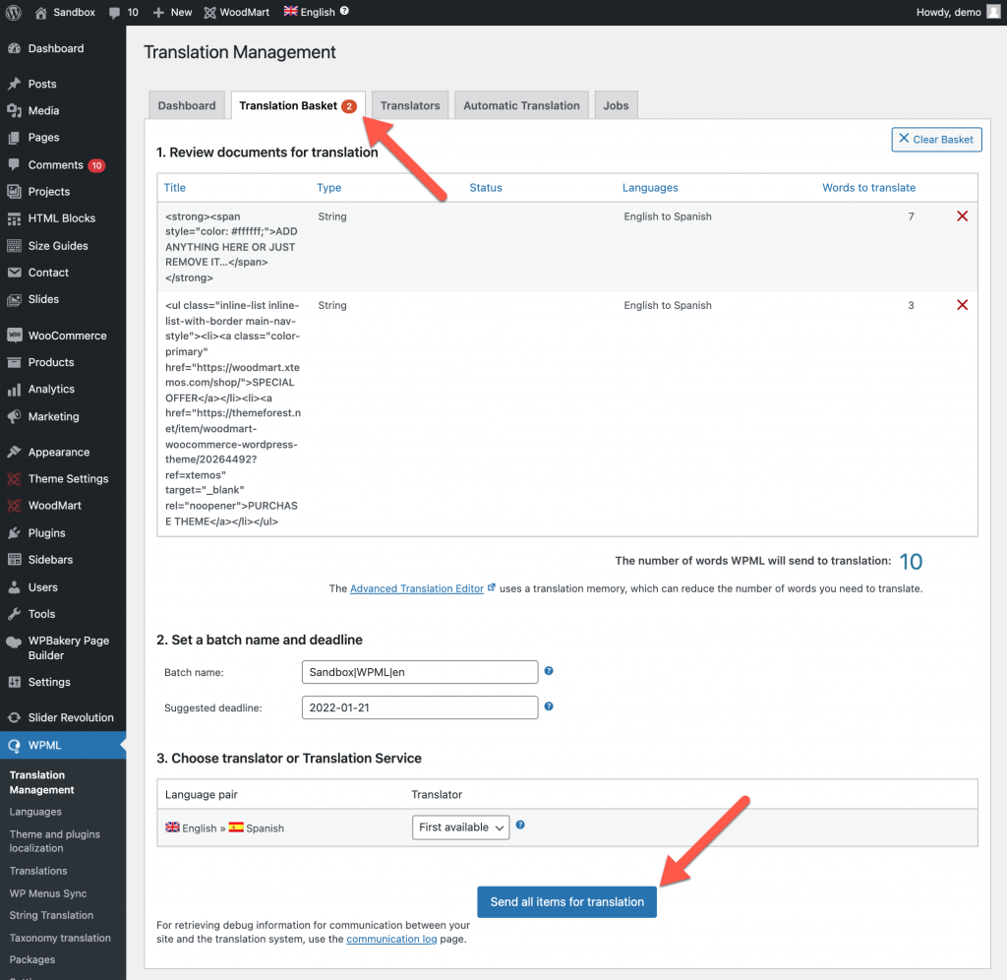The height and width of the screenshot is (980, 1007).
Task: Click help icon beside Suggested deadline field
Action: (x=549, y=706)
